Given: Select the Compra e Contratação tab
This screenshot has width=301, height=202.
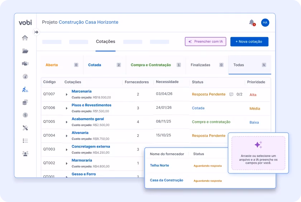Looking at the screenshot, I should point(156,65).
